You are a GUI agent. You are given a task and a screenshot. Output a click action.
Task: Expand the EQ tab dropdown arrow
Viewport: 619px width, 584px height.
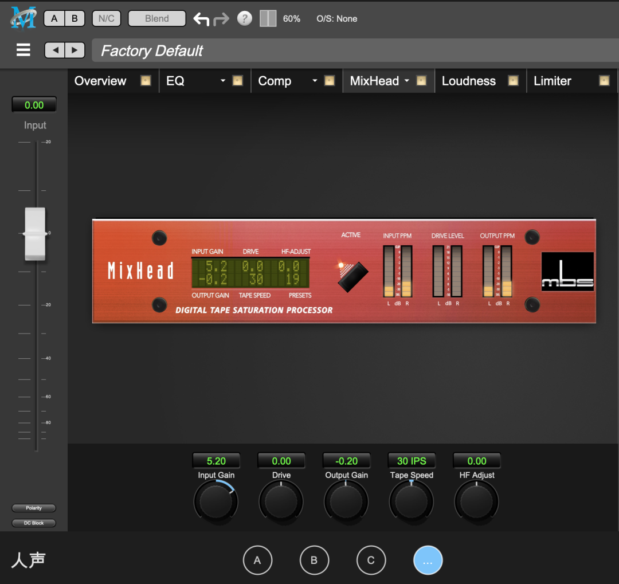pyautogui.click(x=222, y=81)
